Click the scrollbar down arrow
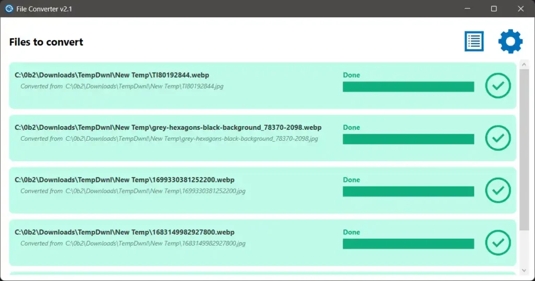This screenshot has width=535, height=281. 524,271
